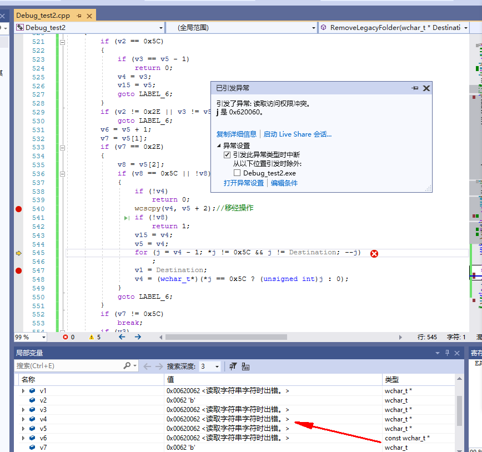Collapse the code block at line 536

point(62,174)
